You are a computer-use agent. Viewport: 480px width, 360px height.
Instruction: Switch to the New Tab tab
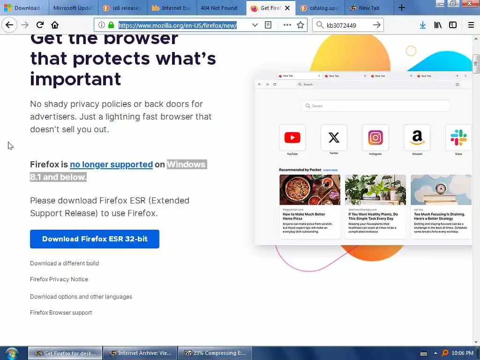pyautogui.click(x=369, y=8)
